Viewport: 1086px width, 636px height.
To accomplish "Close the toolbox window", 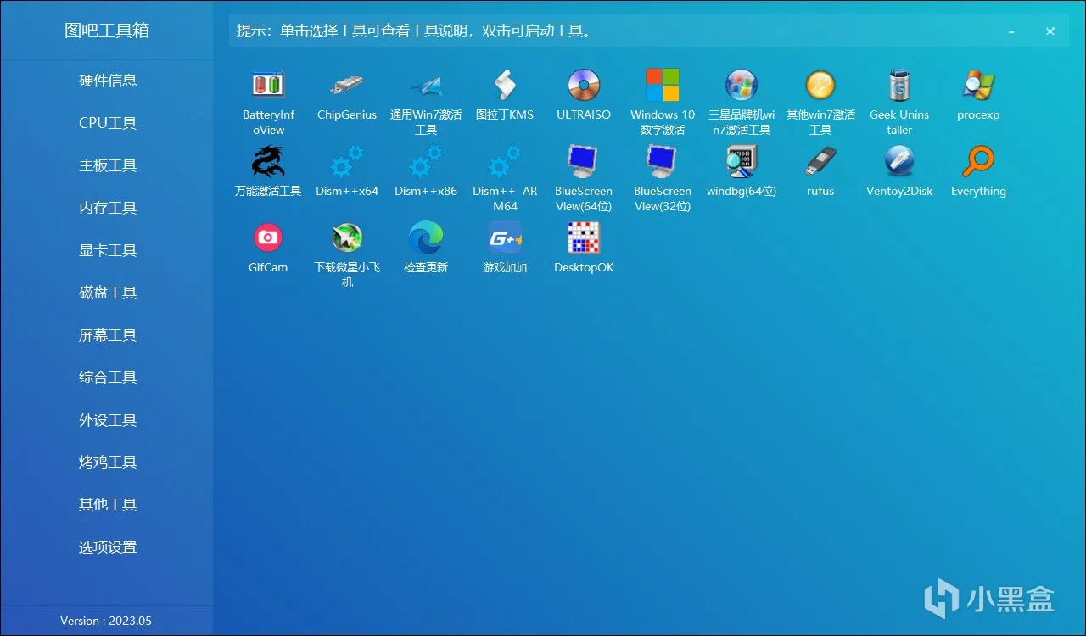I will pyautogui.click(x=1050, y=31).
